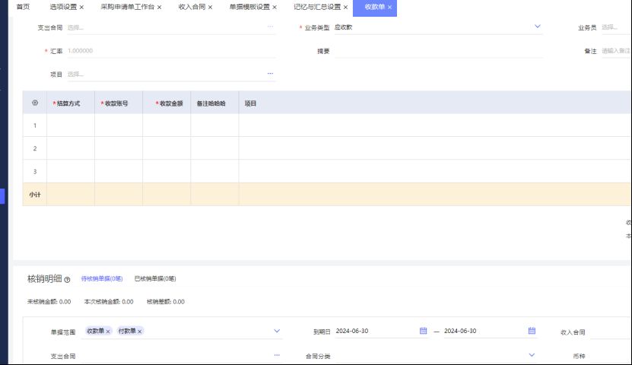632x365 pixels.
Task: Close the 选项设置 tab
Action: [81, 7]
